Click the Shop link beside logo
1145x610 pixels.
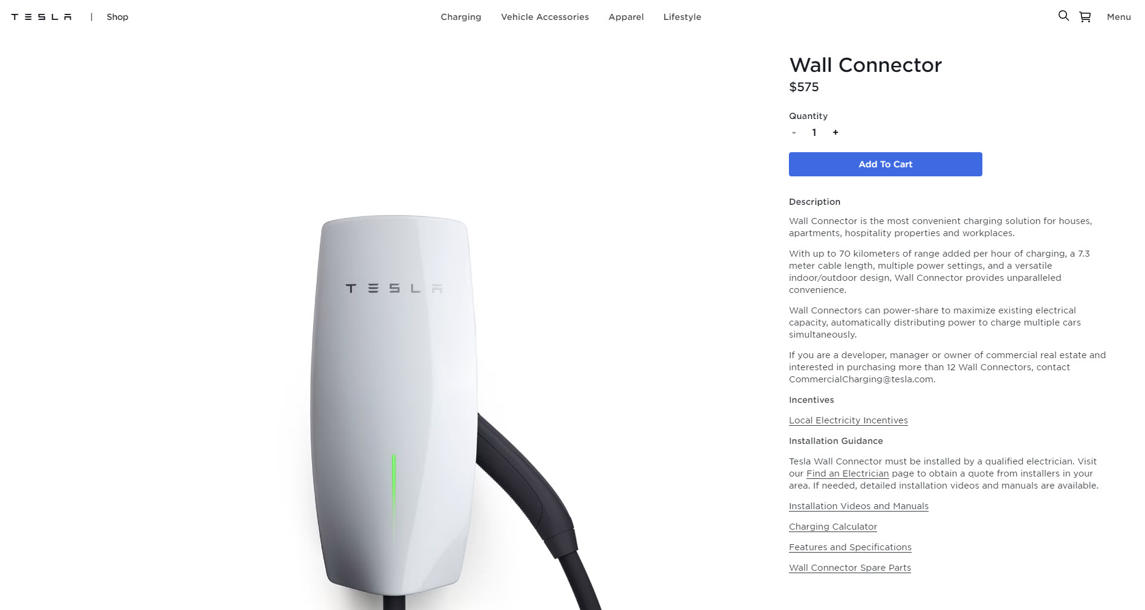[x=117, y=17]
